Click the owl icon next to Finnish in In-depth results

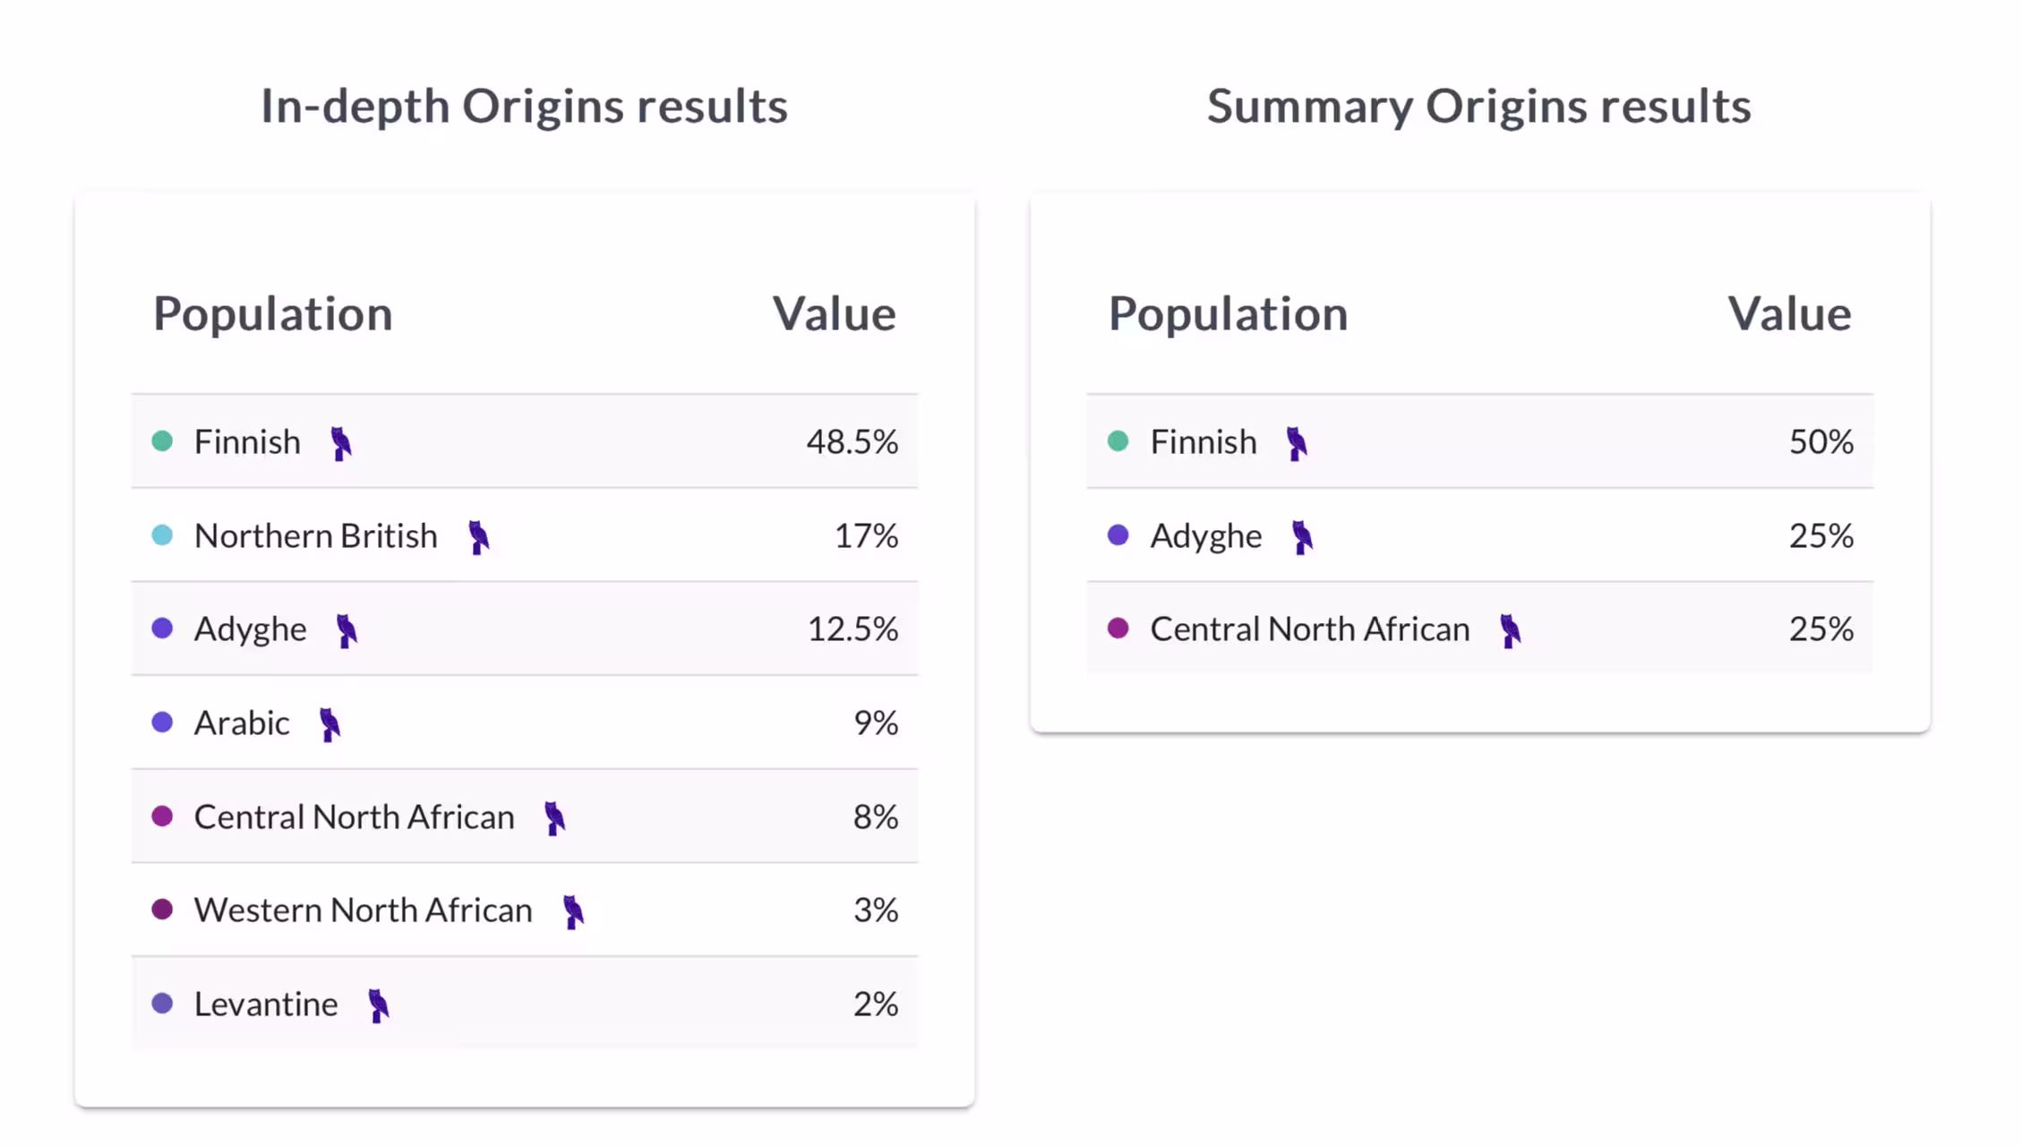341,443
